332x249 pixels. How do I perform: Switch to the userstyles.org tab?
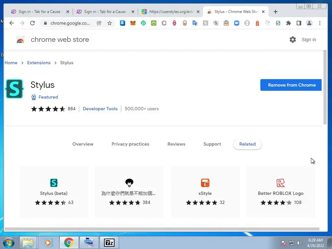coord(171,12)
